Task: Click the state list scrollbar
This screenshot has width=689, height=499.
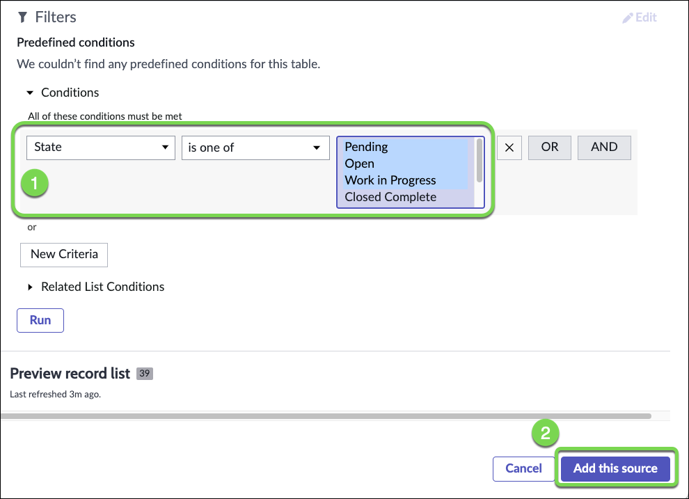Action: [479, 161]
